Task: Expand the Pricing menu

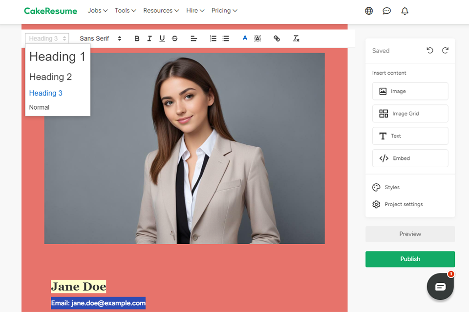Action: pyautogui.click(x=224, y=10)
